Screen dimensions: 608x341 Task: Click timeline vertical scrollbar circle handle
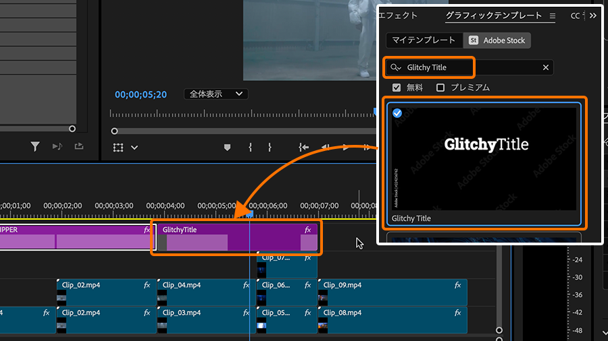click(499, 330)
